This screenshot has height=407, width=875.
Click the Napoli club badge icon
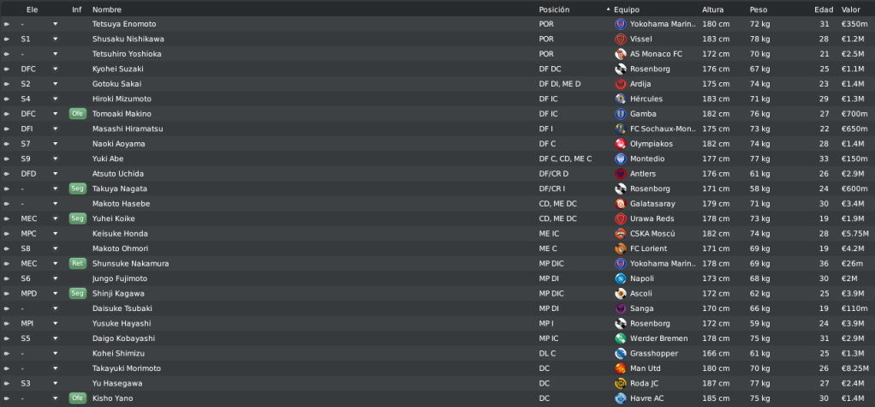tap(620, 278)
